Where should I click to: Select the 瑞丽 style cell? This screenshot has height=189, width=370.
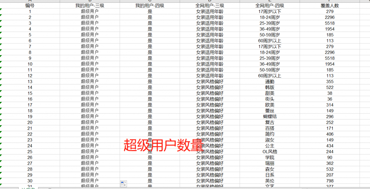pyautogui.click(x=270, y=163)
